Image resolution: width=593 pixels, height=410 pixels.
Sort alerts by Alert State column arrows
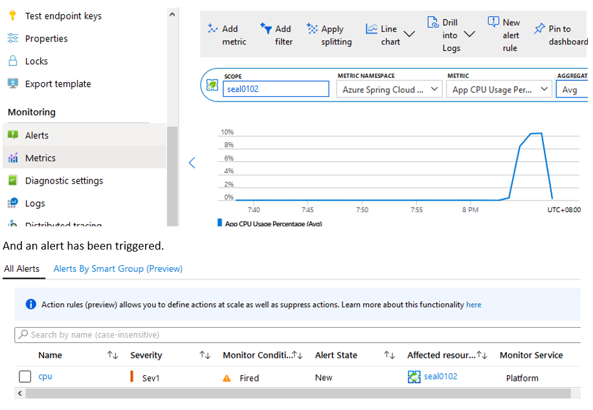389,355
